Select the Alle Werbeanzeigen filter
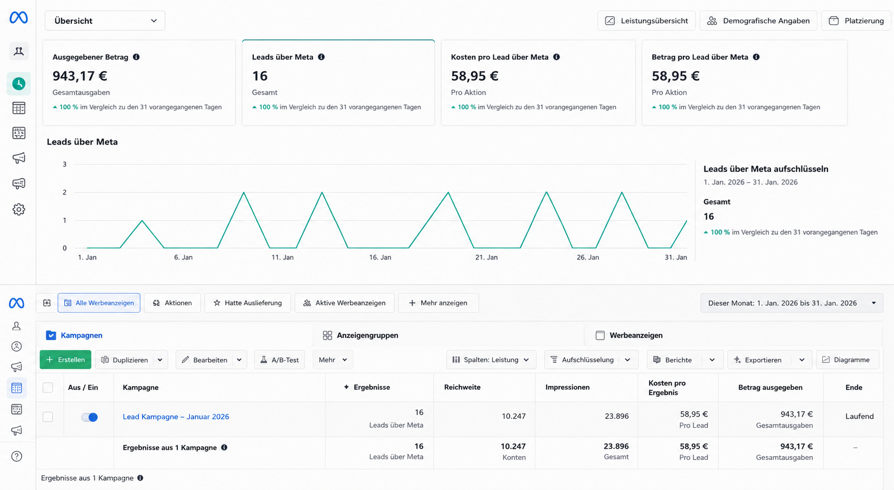The width and height of the screenshot is (894, 490). [99, 303]
